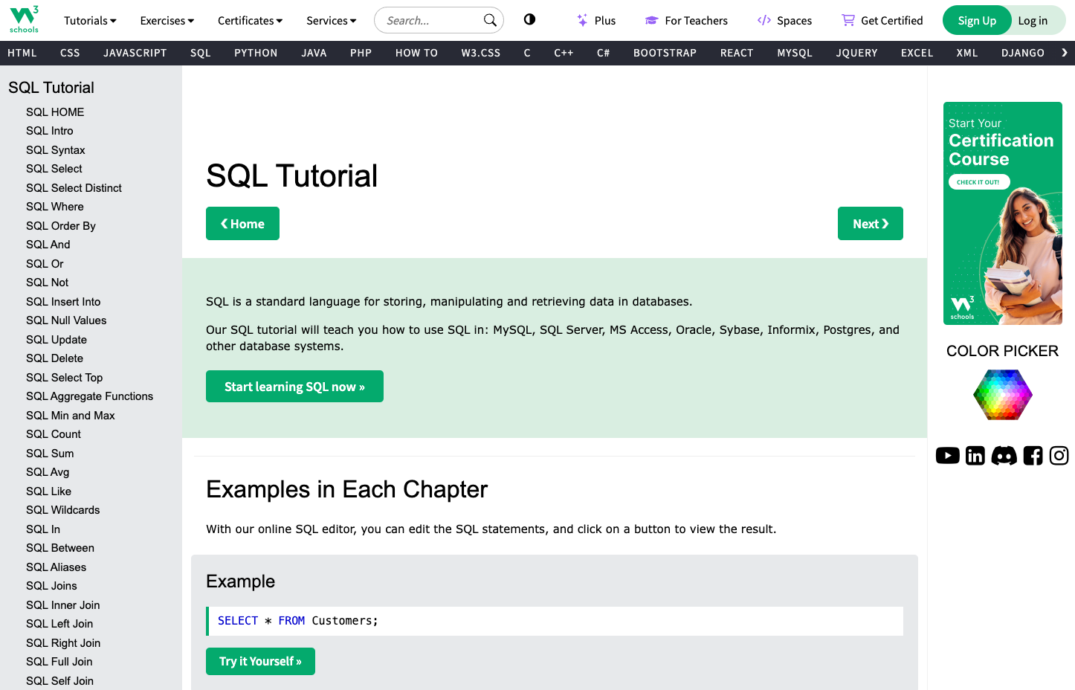Open SQL Between in sidebar

60,548
